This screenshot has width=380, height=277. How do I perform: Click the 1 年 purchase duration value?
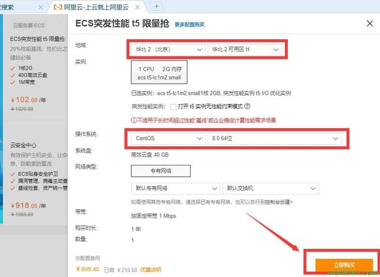click(x=136, y=229)
